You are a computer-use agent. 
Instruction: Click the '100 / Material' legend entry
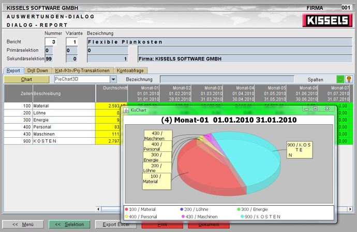pos(140,209)
